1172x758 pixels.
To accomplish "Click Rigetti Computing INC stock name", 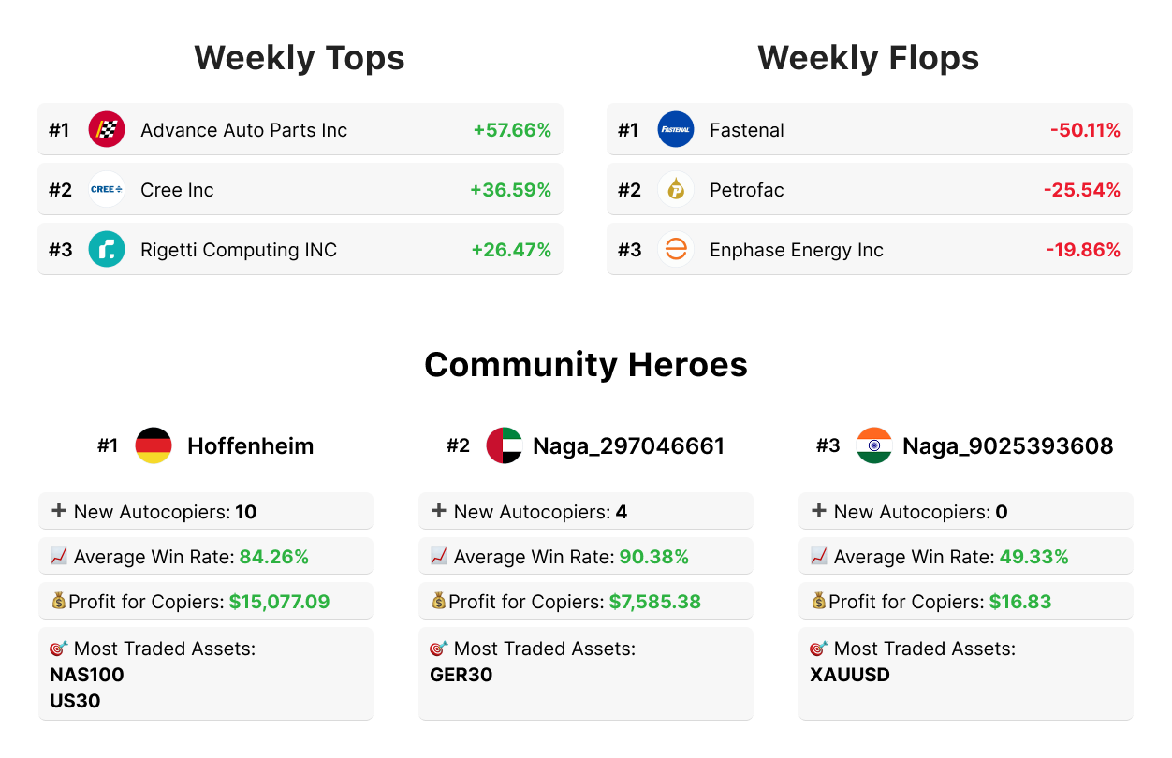I will point(239,250).
